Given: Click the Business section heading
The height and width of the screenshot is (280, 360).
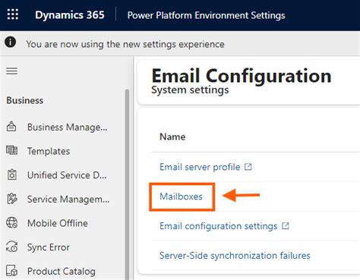Looking at the screenshot, I should click(x=25, y=100).
